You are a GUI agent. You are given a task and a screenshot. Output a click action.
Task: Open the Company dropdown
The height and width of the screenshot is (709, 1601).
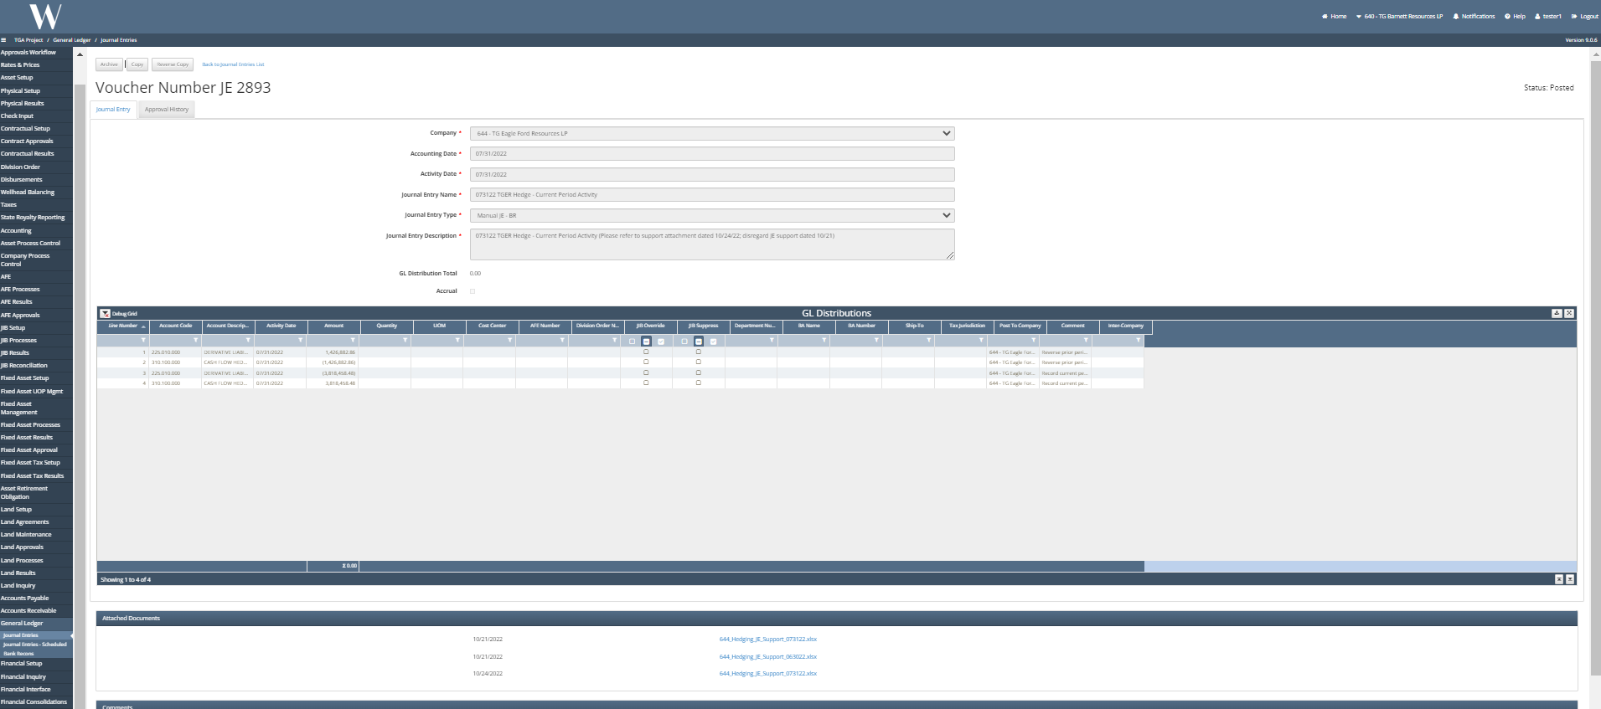tap(946, 133)
